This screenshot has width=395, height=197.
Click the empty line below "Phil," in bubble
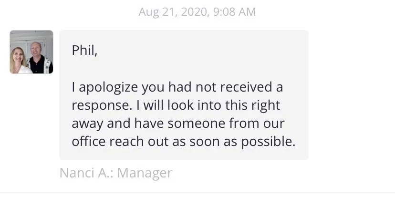tap(184, 69)
